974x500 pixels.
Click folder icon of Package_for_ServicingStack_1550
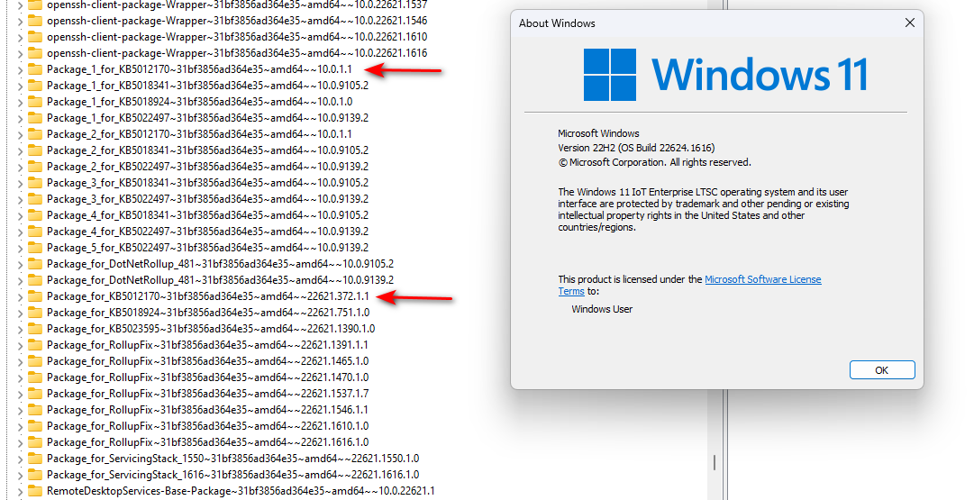tap(35, 459)
